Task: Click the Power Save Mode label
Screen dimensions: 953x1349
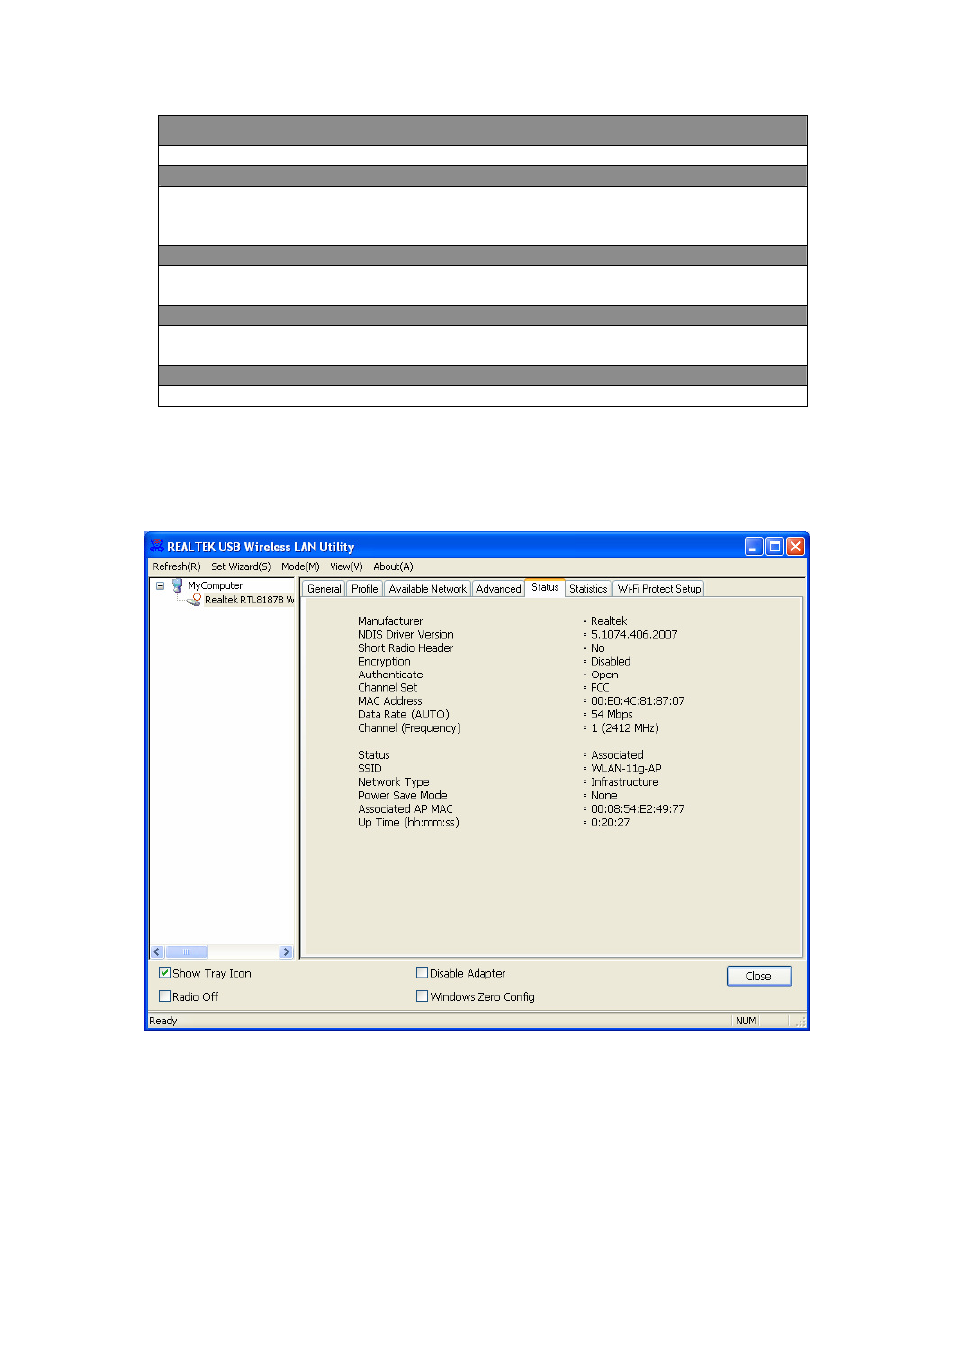Action: (403, 796)
